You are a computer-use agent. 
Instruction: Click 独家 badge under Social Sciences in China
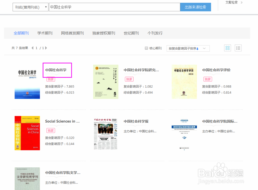(51, 131)
